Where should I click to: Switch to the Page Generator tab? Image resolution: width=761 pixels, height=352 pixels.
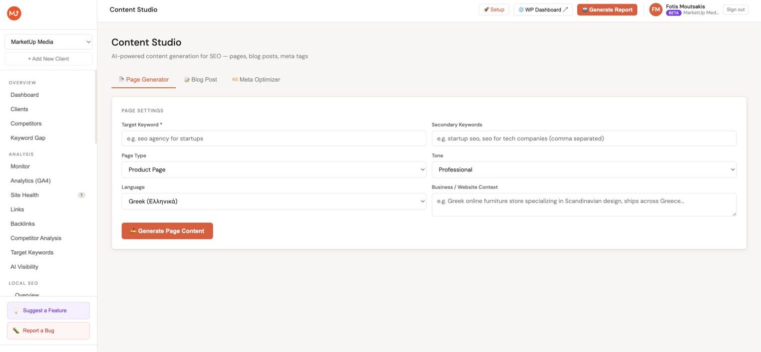coord(144,79)
